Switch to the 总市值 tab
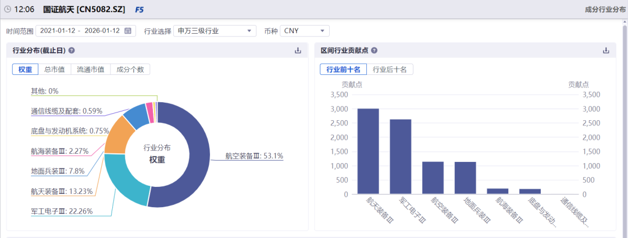This screenshot has width=628, height=238. tap(55, 70)
